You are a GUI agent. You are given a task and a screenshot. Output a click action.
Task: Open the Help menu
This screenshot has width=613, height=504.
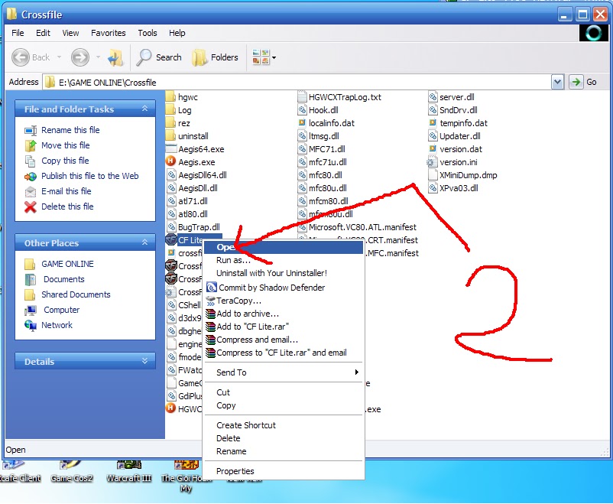[x=177, y=33]
